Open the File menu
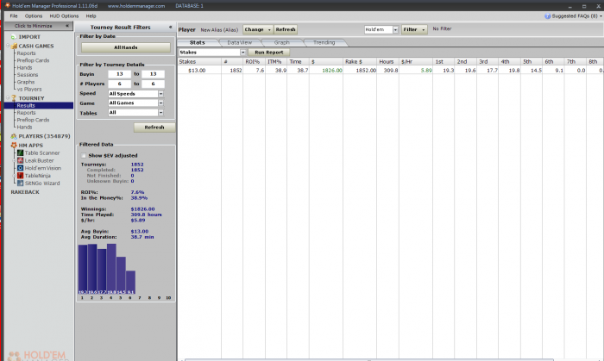This screenshot has width=604, height=361. [x=14, y=16]
